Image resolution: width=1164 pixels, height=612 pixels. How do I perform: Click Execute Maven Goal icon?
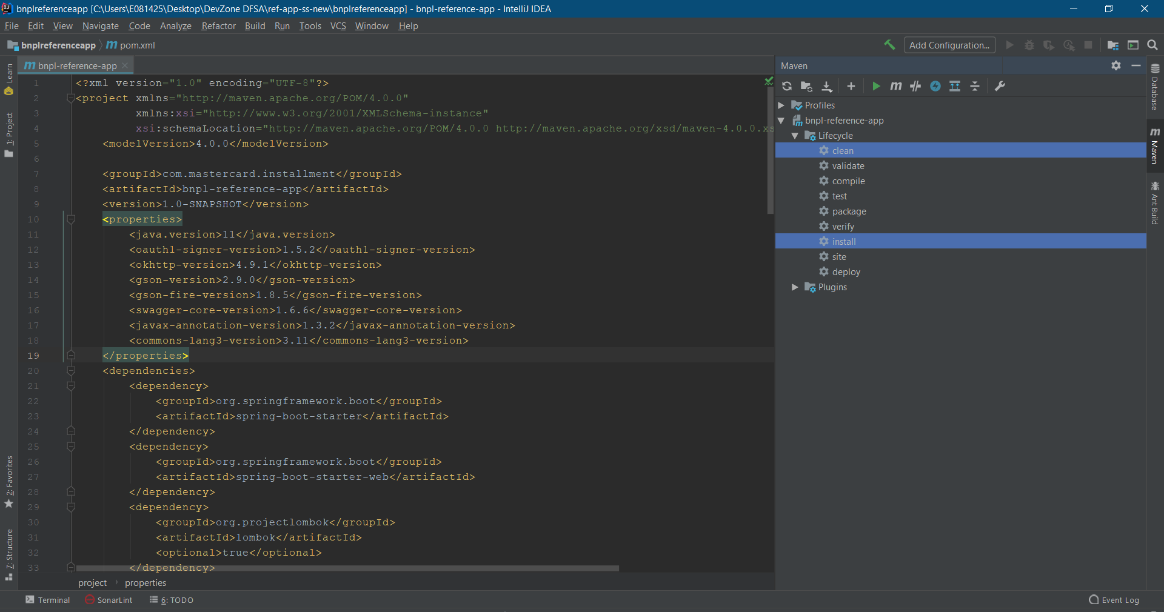[895, 86]
